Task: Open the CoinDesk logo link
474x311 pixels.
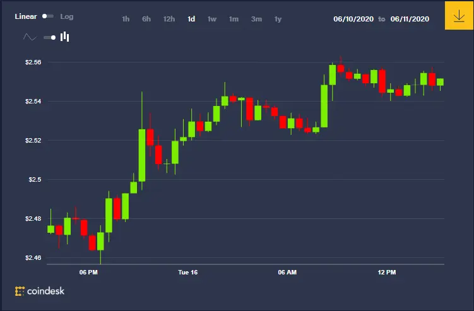Action: click(x=40, y=291)
